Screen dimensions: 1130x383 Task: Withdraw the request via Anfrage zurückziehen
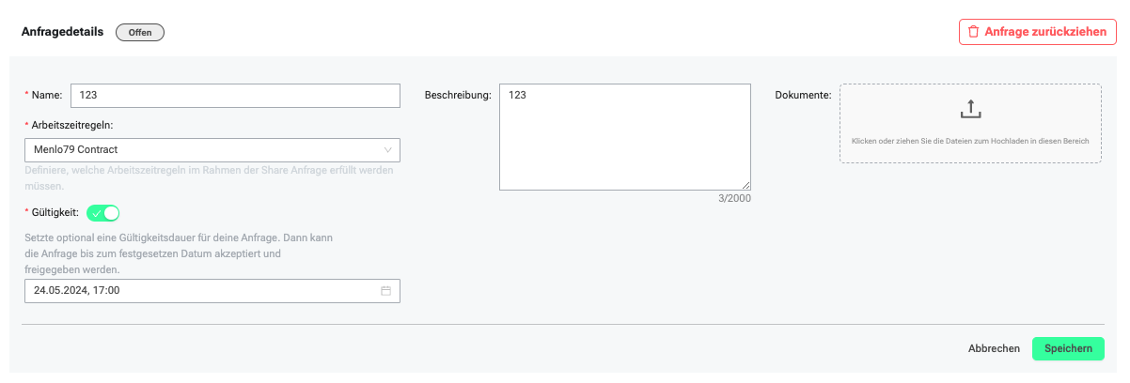[x=1037, y=32]
